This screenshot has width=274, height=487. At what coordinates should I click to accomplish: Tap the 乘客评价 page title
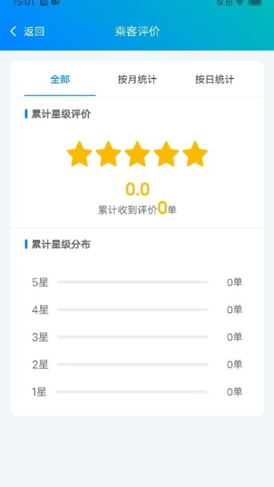point(138,32)
